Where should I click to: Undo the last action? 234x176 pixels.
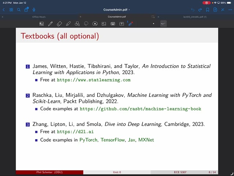pos(193,10)
